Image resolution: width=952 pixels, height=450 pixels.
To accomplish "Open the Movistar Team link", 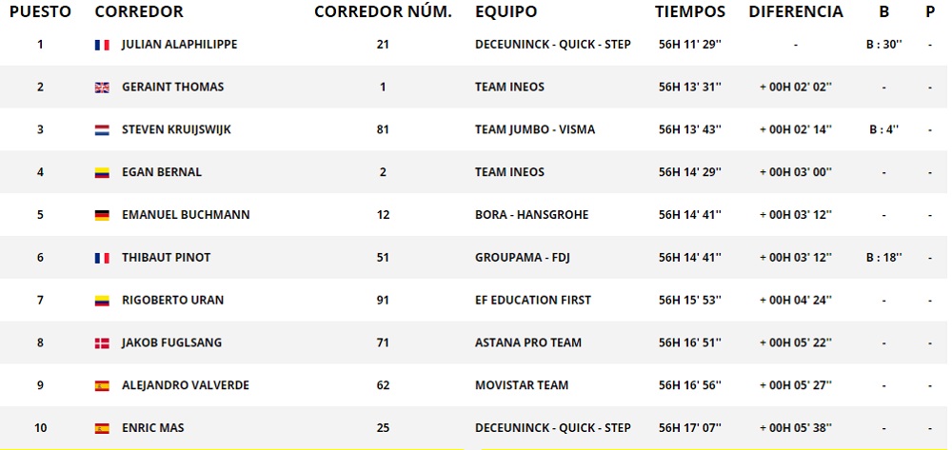I will point(521,386).
